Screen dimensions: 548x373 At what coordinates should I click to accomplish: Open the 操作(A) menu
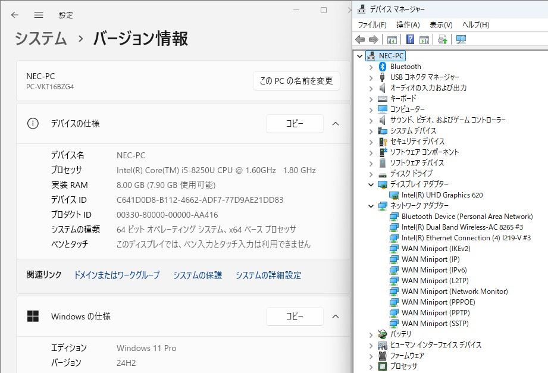pos(408,25)
